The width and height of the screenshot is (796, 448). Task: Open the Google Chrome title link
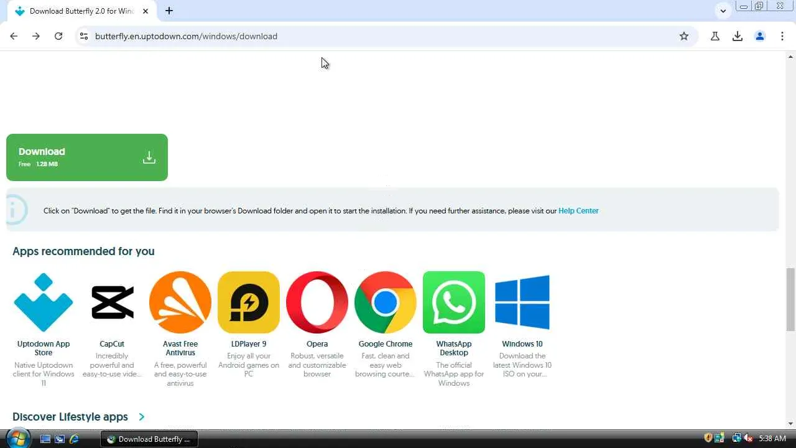386,344
